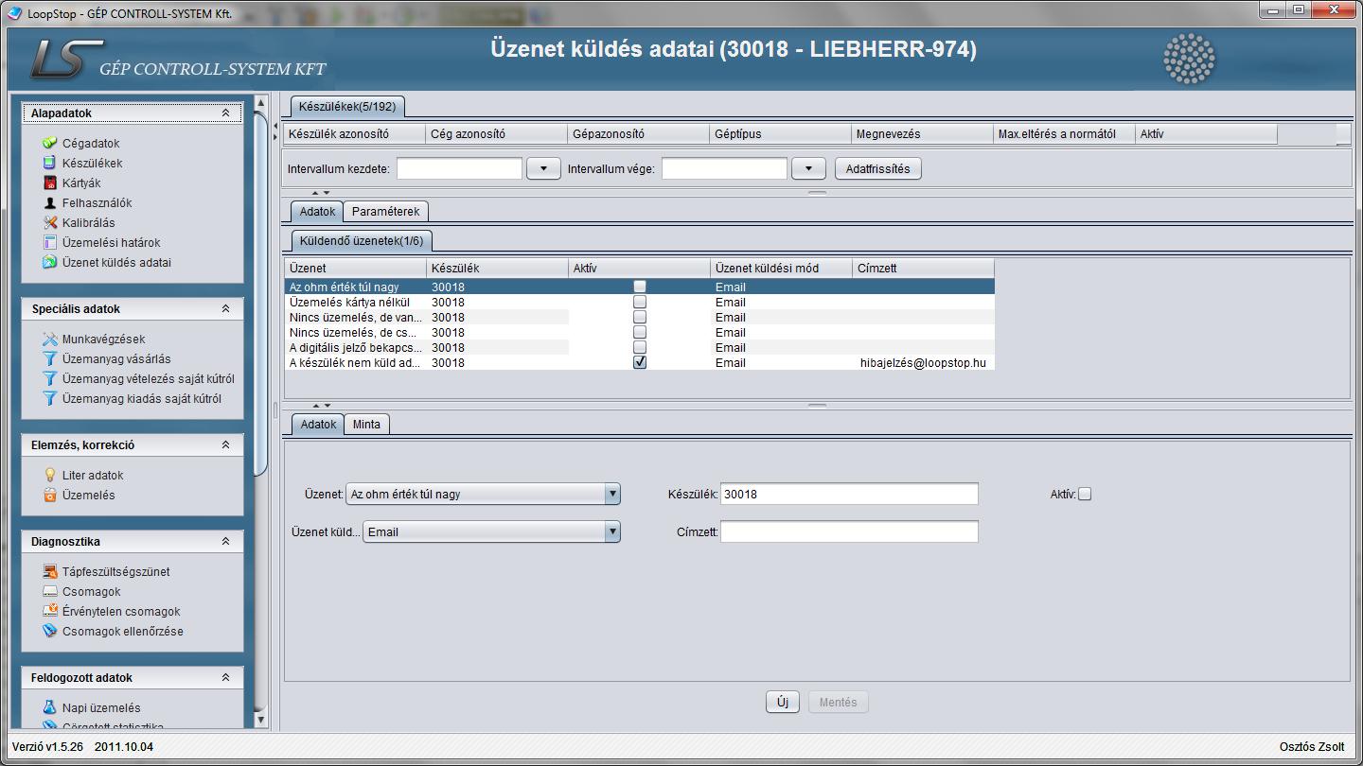Click the Kalibrálás tools icon
The width and height of the screenshot is (1363, 766).
pos(50,222)
